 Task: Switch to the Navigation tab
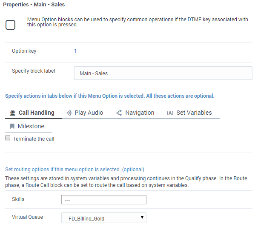pos(135,113)
